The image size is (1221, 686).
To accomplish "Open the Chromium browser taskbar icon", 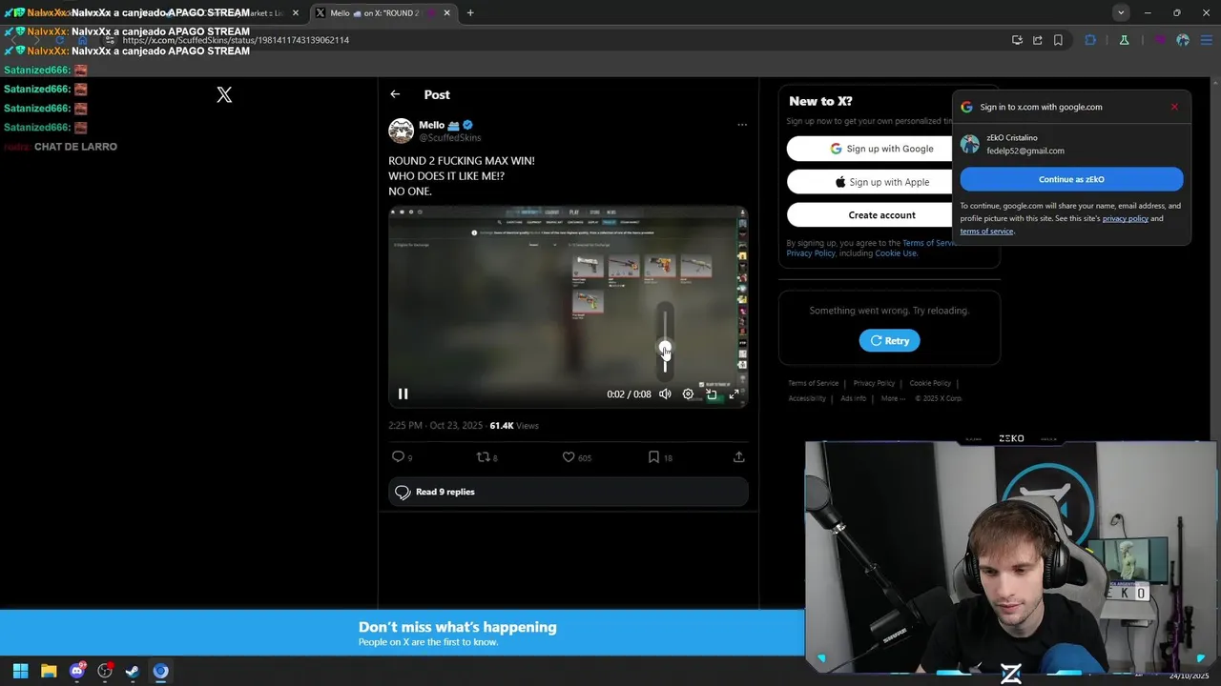I will pyautogui.click(x=160, y=671).
